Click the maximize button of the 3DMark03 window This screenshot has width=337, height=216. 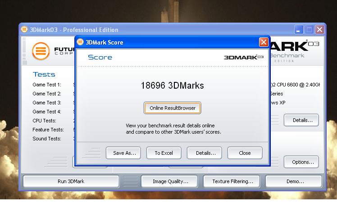309,30
